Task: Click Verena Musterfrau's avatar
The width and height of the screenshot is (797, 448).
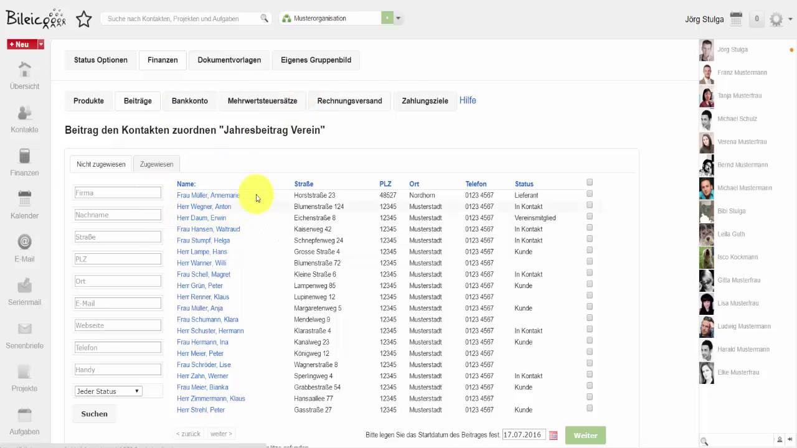Action: click(x=706, y=142)
